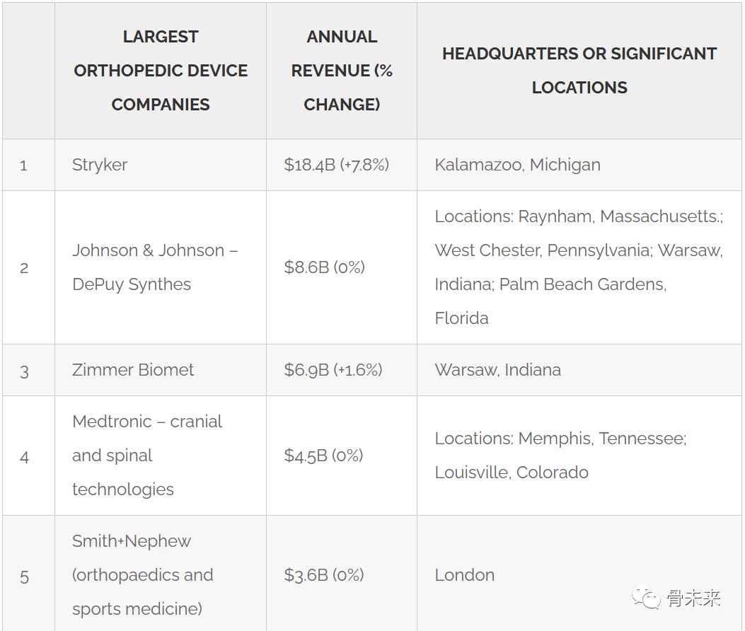745x631 pixels.
Task: Click the WeChat logo watermark icon
Action: pos(646,597)
